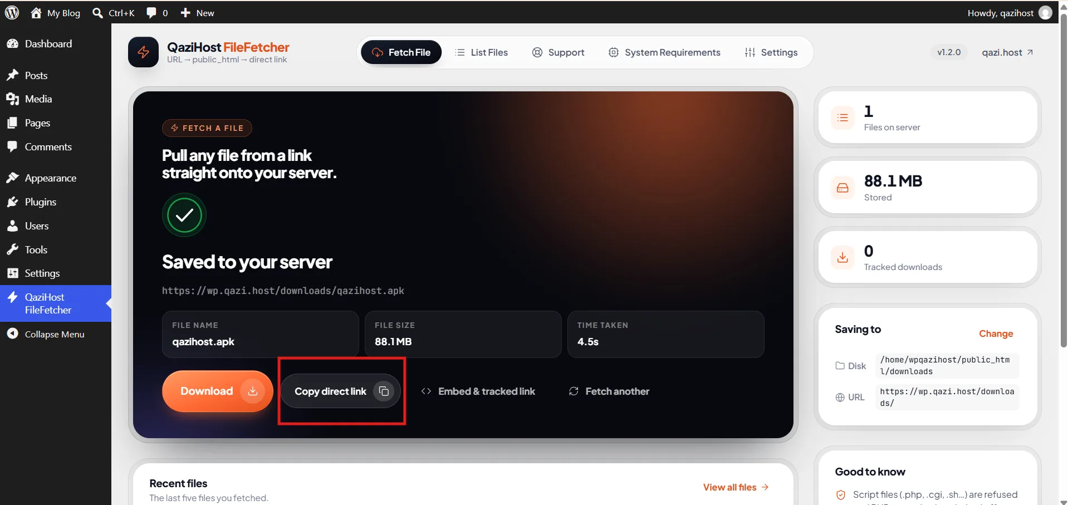1068x505 pixels.
Task: Click the New plus item
Action: (x=197, y=13)
